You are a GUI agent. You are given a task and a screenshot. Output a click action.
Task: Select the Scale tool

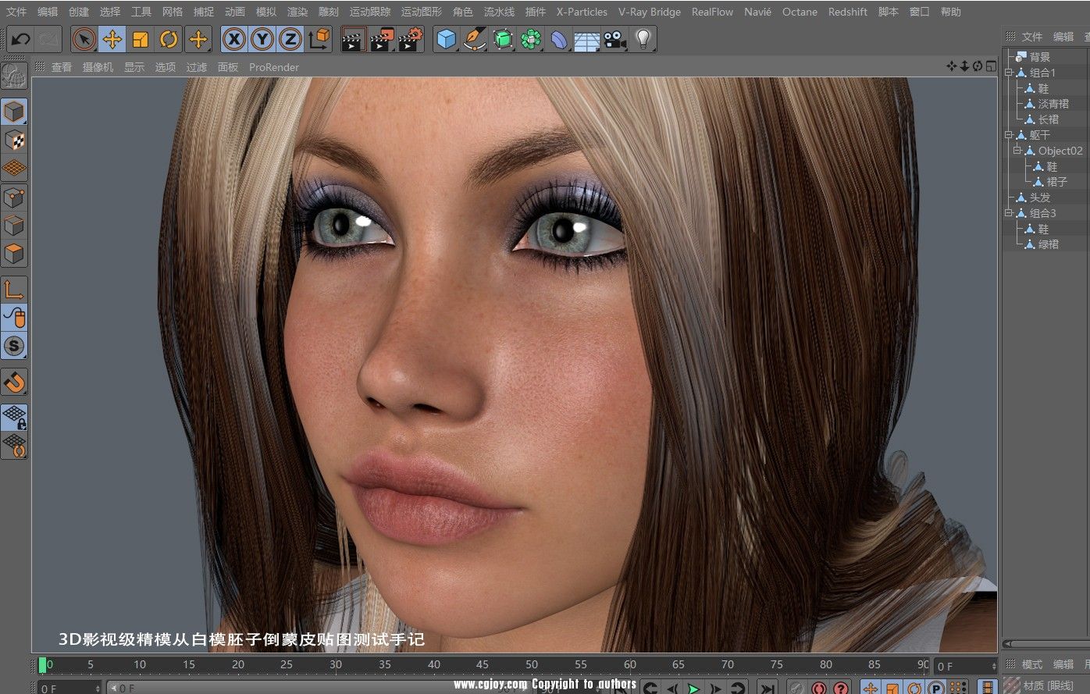[141, 39]
